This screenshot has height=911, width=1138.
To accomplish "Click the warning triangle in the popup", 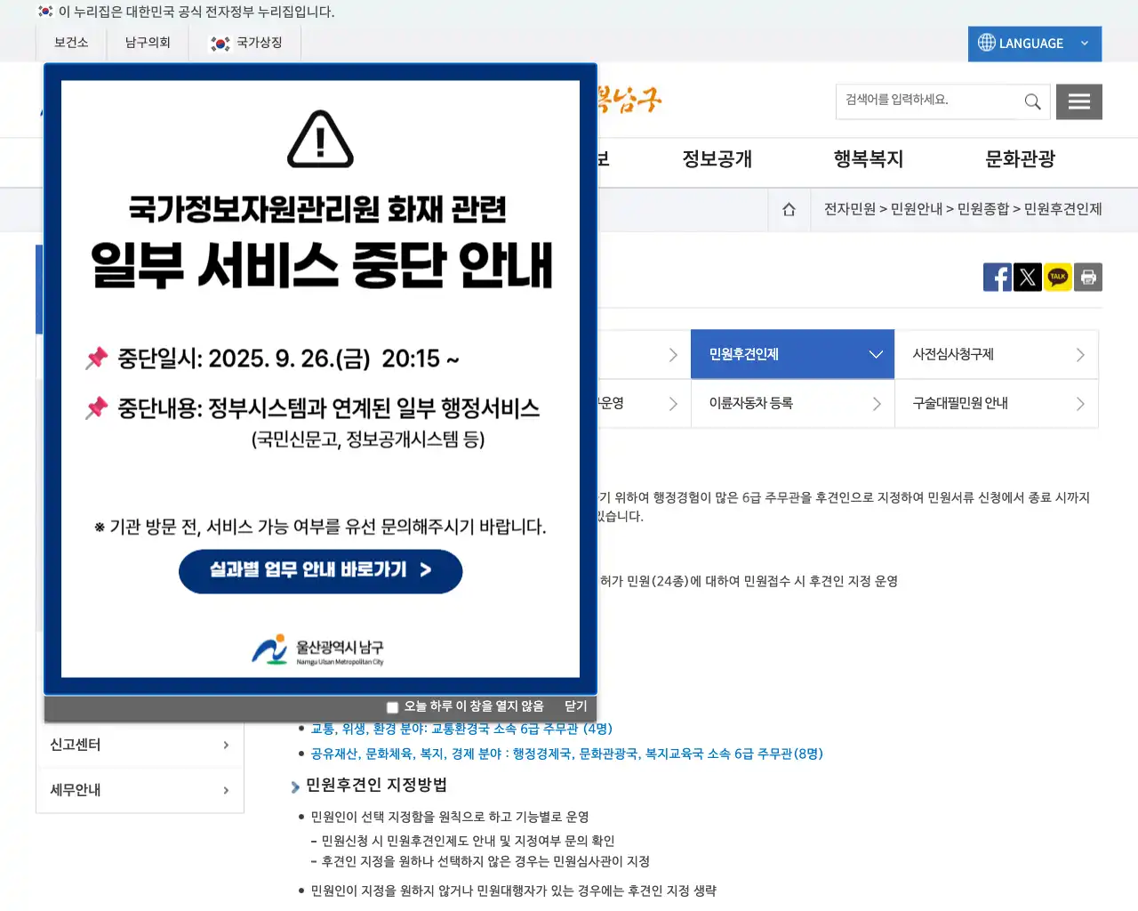I will [x=320, y=140].
